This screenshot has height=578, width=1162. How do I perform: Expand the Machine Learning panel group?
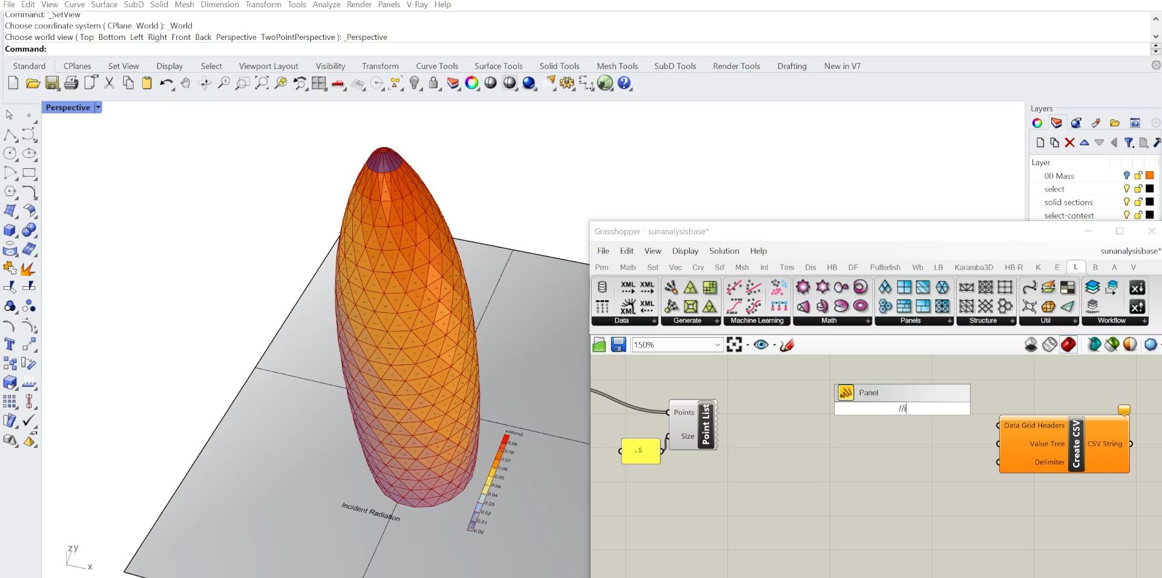pyautogui.click(x=757, y=321)
